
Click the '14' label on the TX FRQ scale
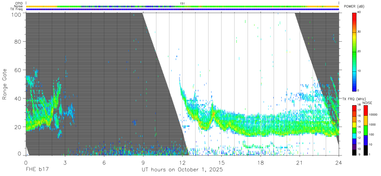point(359,127)
